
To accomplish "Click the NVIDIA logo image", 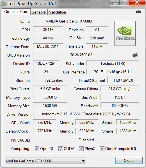I will pyautogui.click(x=125, y=33).
